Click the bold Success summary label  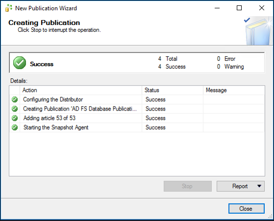tap(42, 64)
